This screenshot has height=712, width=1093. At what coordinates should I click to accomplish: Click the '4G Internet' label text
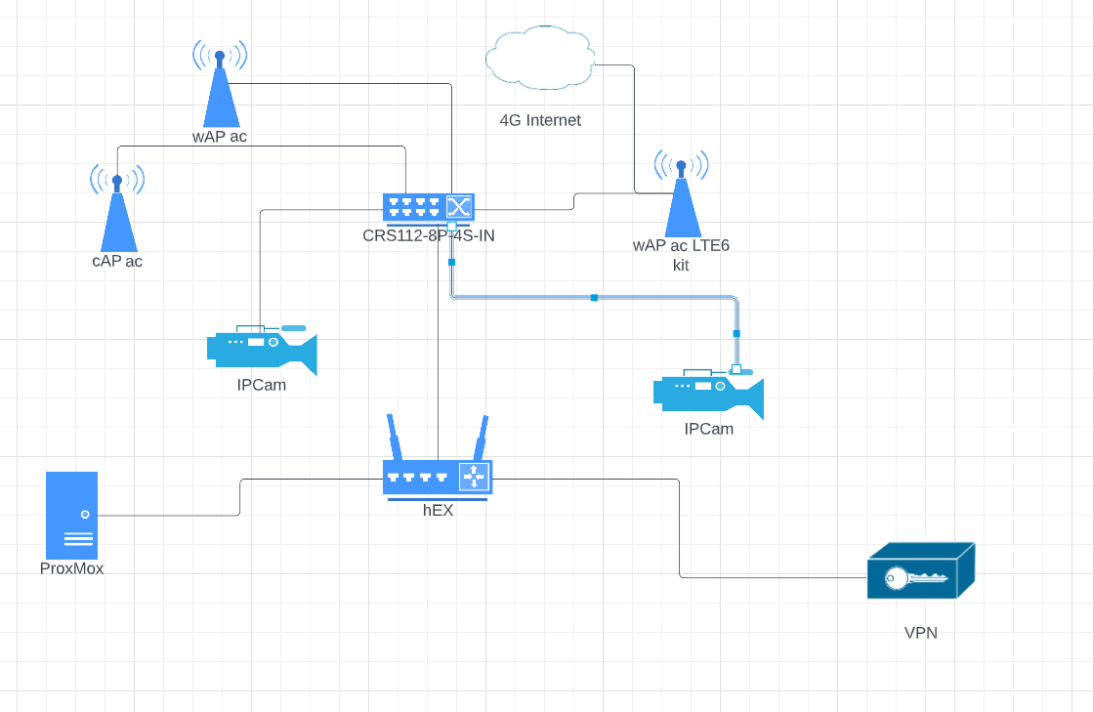[x=540, y=120]
